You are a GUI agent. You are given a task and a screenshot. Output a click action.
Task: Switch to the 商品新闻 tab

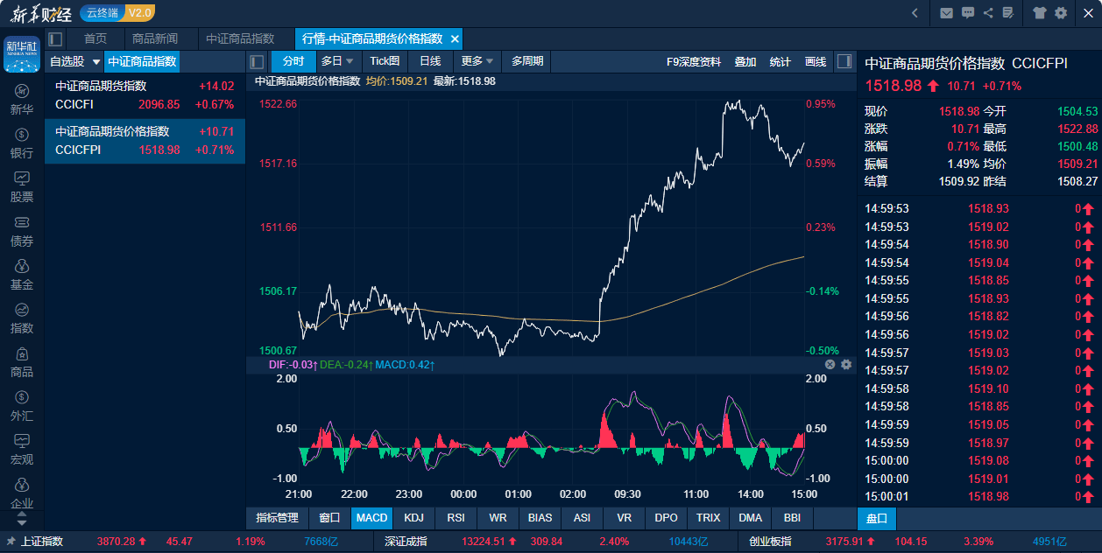coord(154,38)
